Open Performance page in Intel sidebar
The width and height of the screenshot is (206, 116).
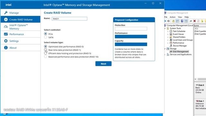(21, 34)
